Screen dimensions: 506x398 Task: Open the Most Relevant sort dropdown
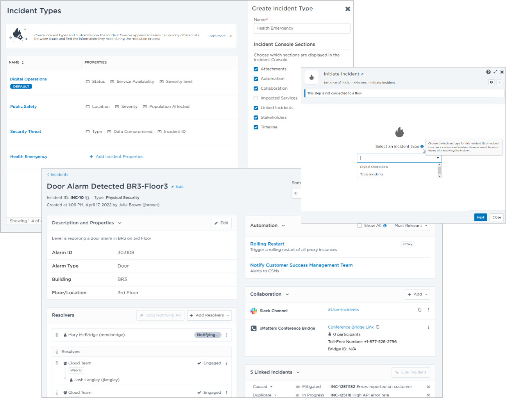tap(411, 226)
